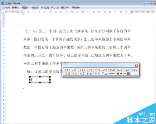Open the arrow symbols palette

[x=97, y=70]
